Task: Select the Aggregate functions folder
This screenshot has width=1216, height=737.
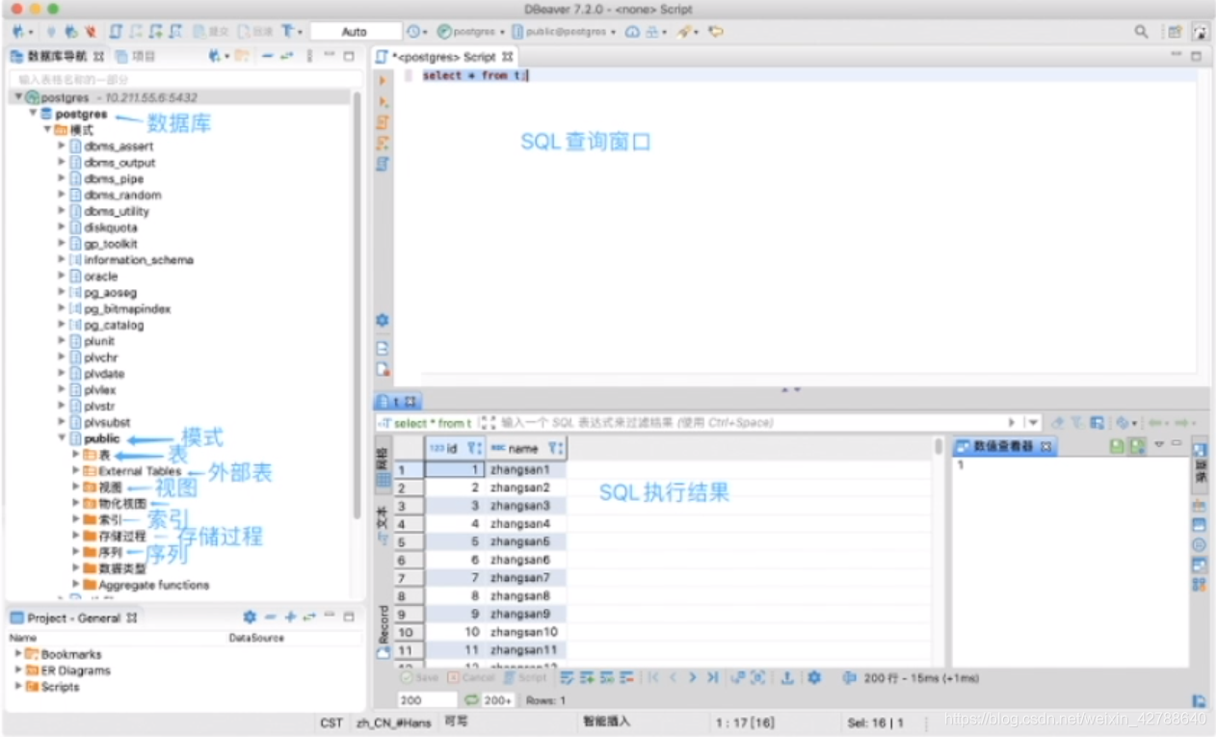Action: (145, 585)
